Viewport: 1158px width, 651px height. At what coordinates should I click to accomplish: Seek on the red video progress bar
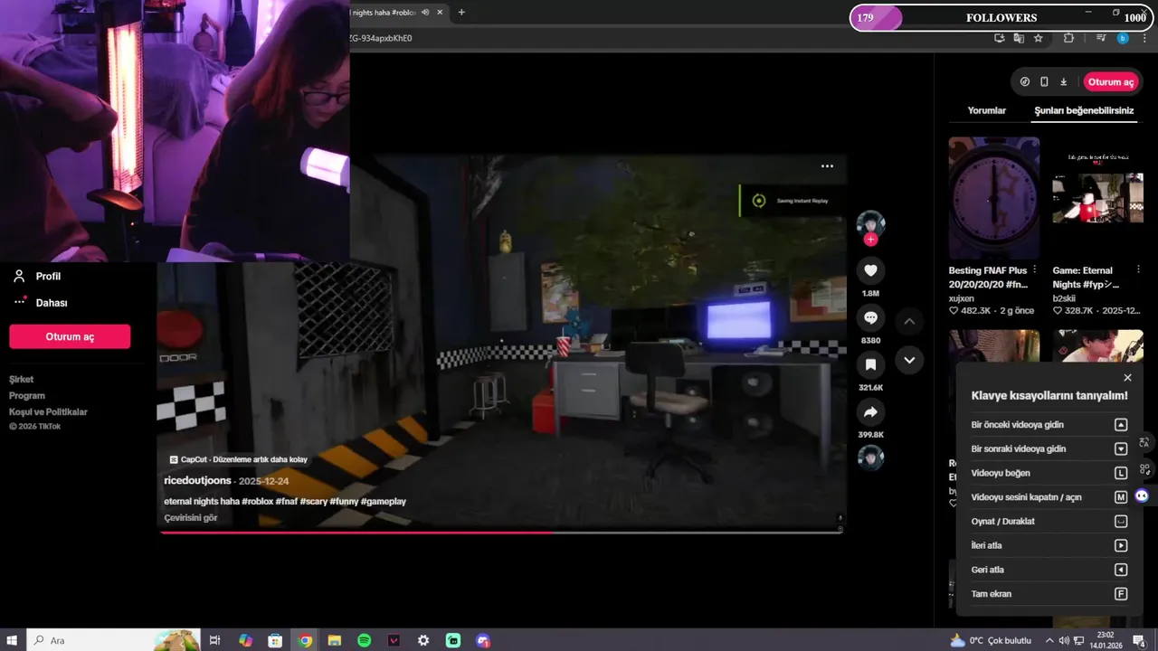pyautogui.click(x=501, y=532)
